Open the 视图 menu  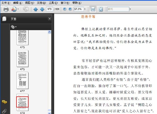click(30, 3)
